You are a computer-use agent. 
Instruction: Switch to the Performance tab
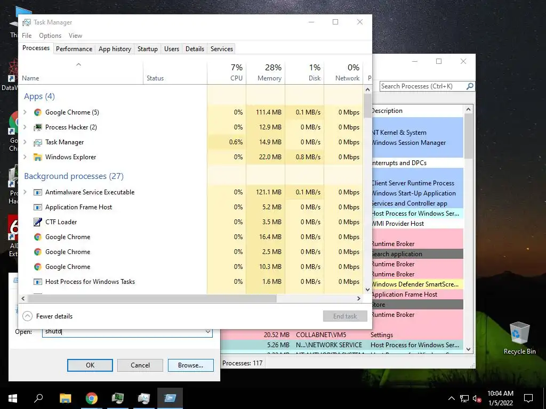point(74,49)
